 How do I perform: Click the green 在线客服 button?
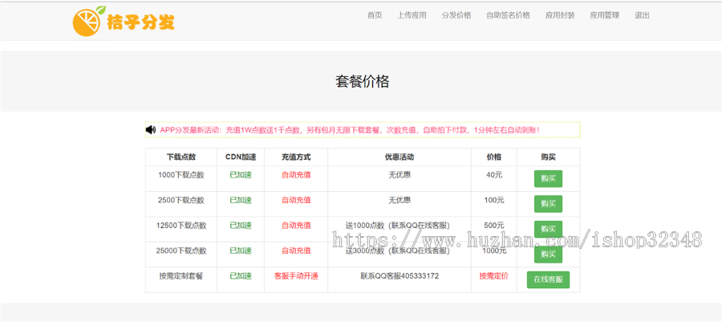tap(548, 279)
